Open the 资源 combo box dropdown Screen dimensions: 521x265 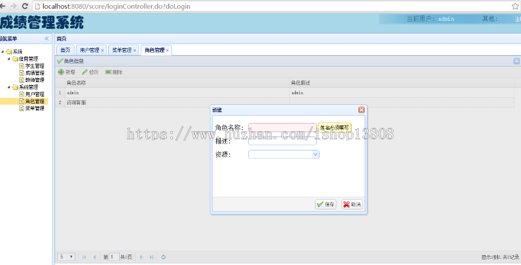point(315,154)
